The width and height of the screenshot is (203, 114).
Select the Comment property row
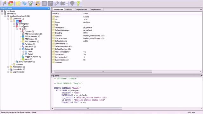tap(127, 63)
